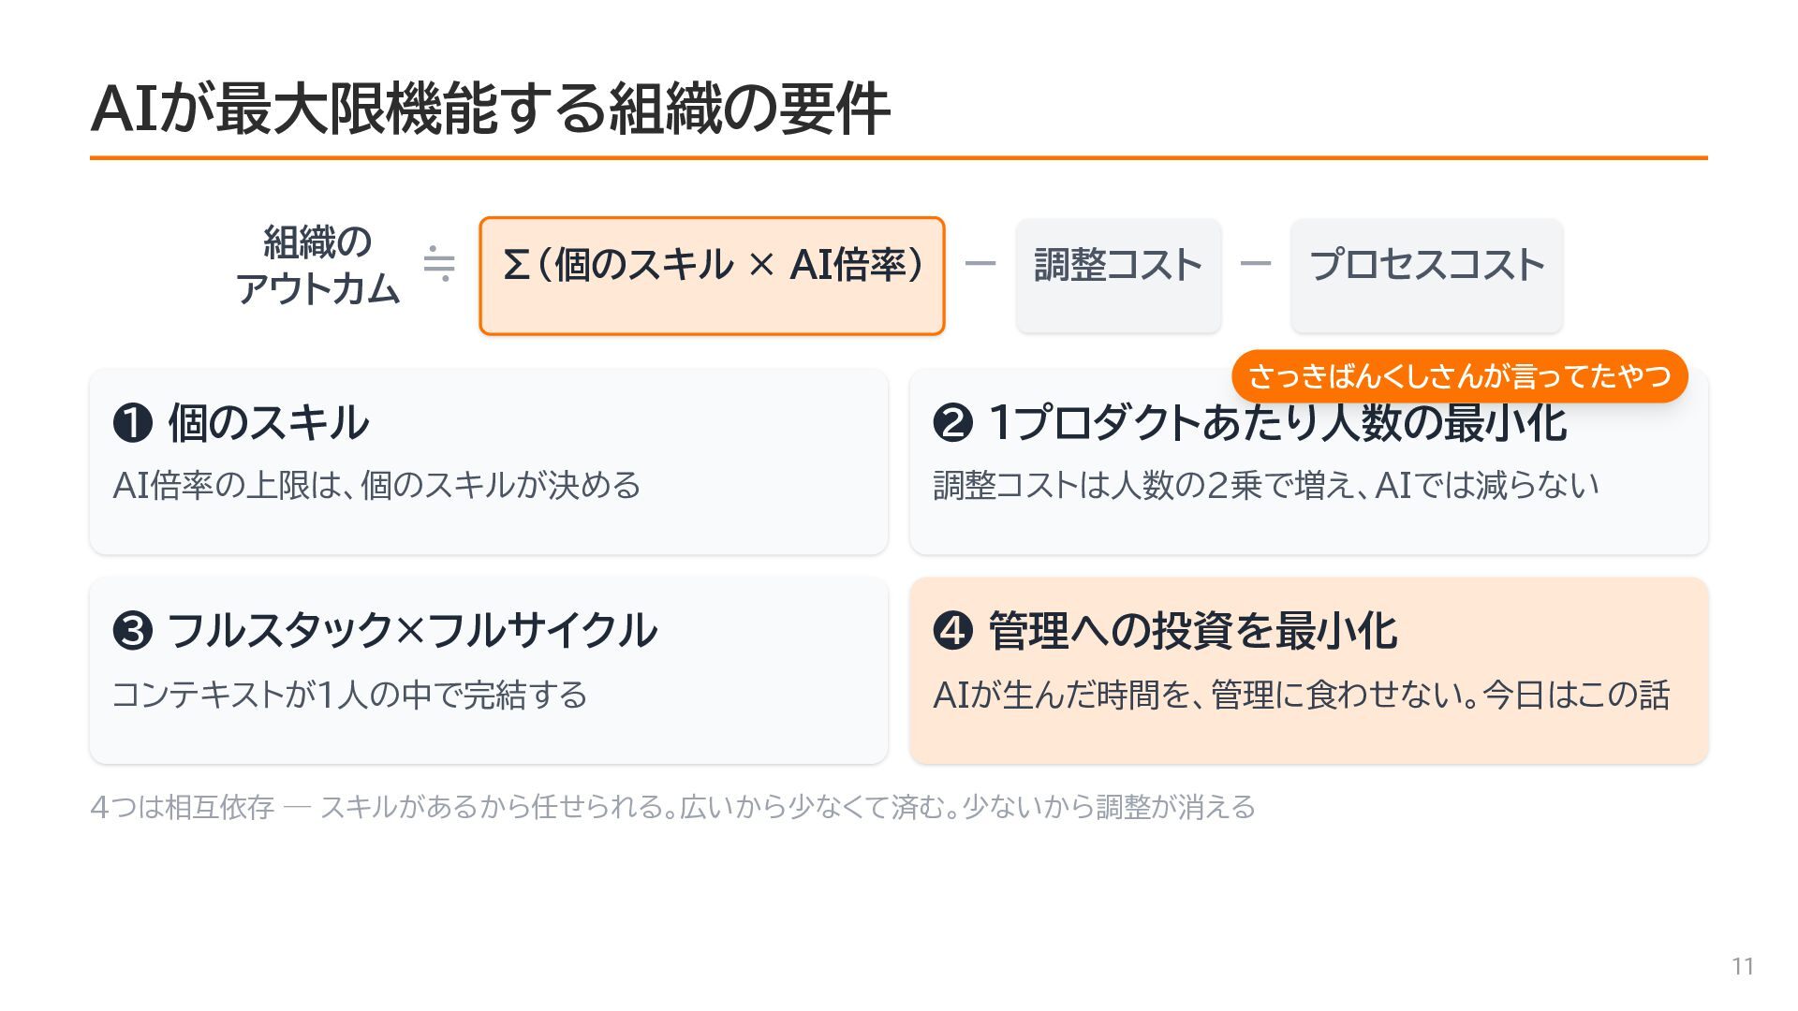This screenshot has width=1798, height=1011.
Task: Click the orange さっきばんくしさんが言ってたやつ badge
Action: [1459, 376]
